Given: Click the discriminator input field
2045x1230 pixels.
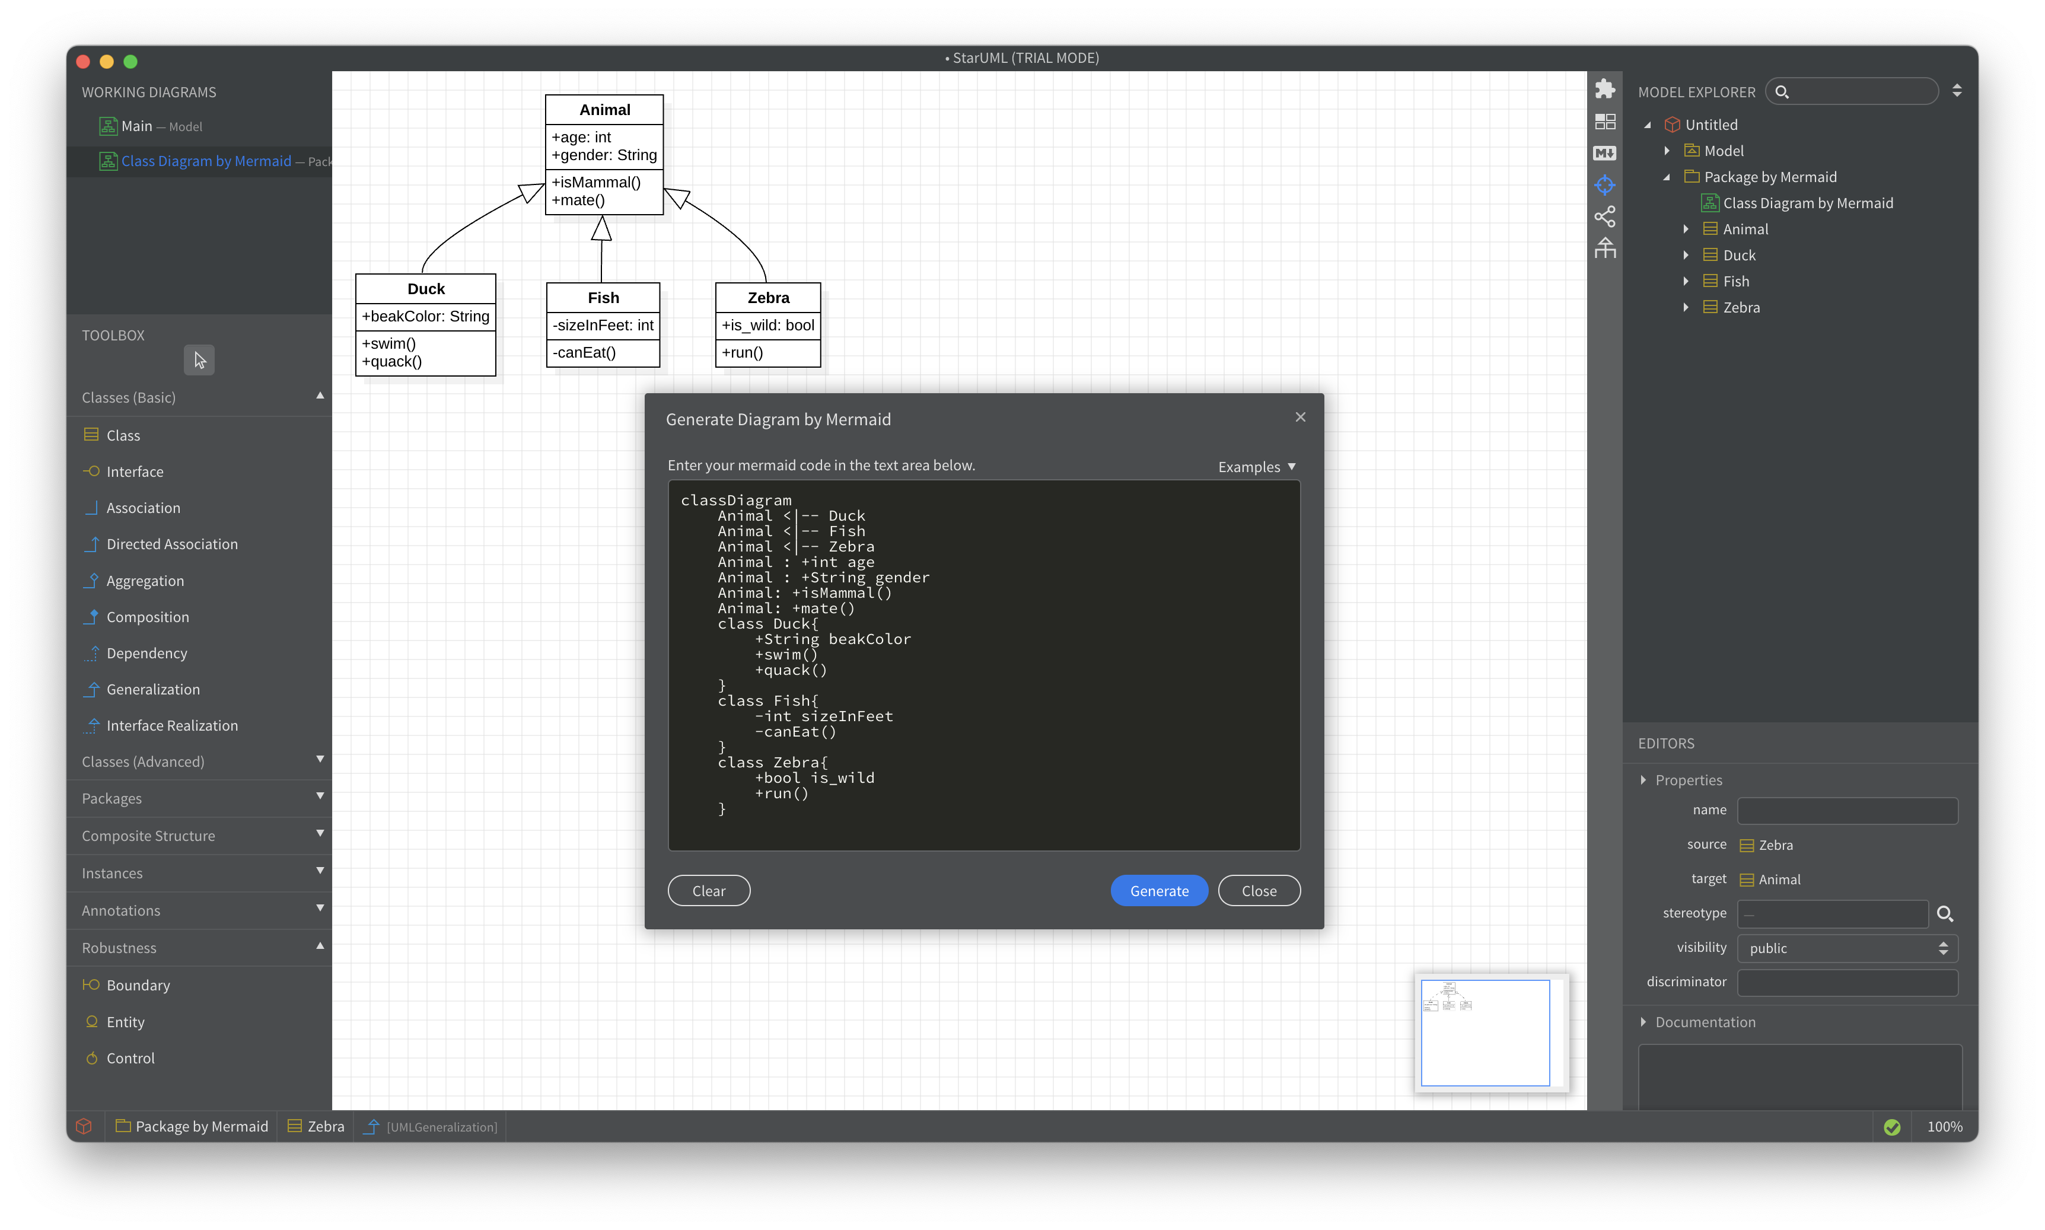Looking at the screenshot, I should click(1847, 983).
